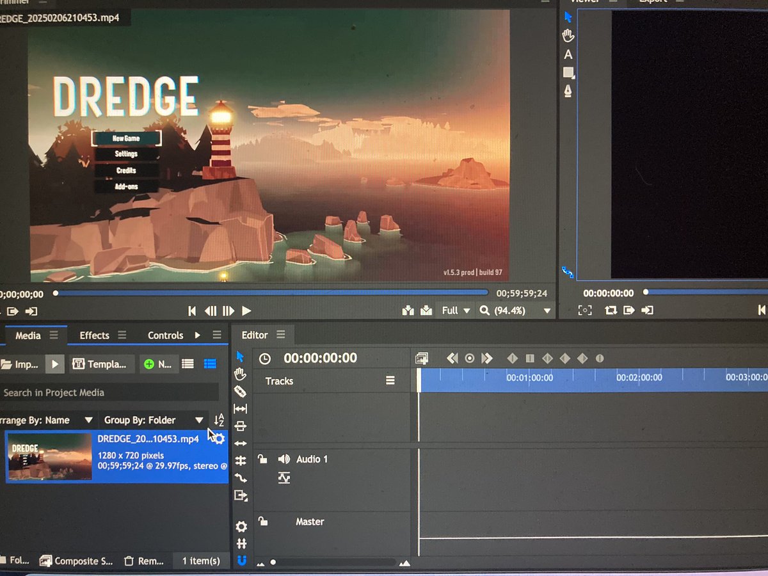Screen dimensions: 768x576
Task: Select the rectangle mask tool in Viewer
Action: point(568,73)
